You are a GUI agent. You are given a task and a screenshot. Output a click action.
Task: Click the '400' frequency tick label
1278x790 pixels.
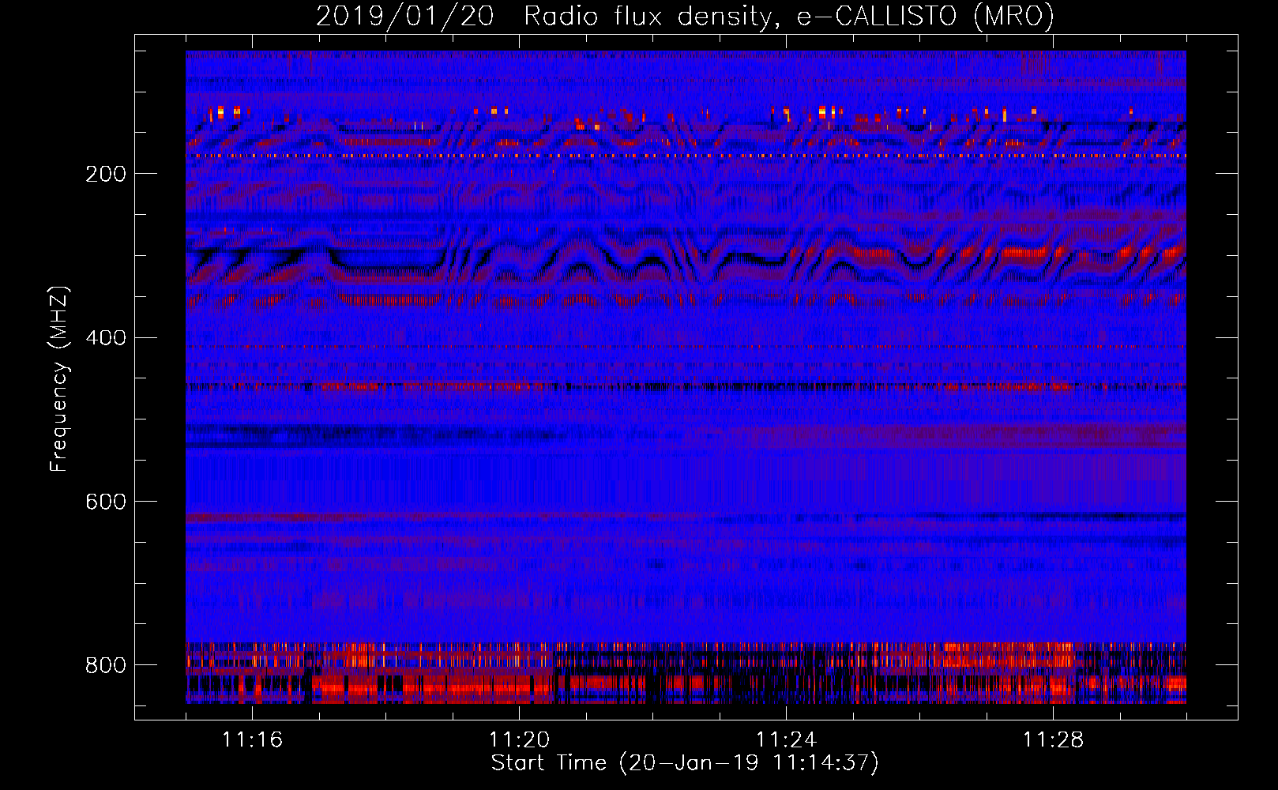click(105, 338)
